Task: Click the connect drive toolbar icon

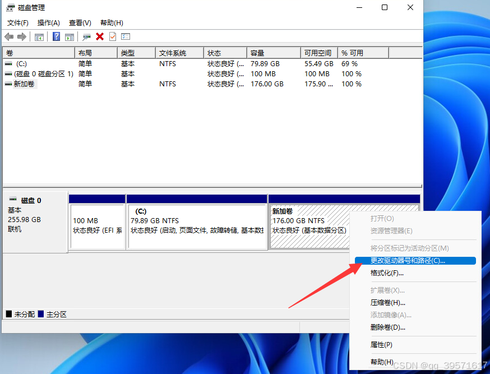Action: pyautogui.click(x=86, y=37)
